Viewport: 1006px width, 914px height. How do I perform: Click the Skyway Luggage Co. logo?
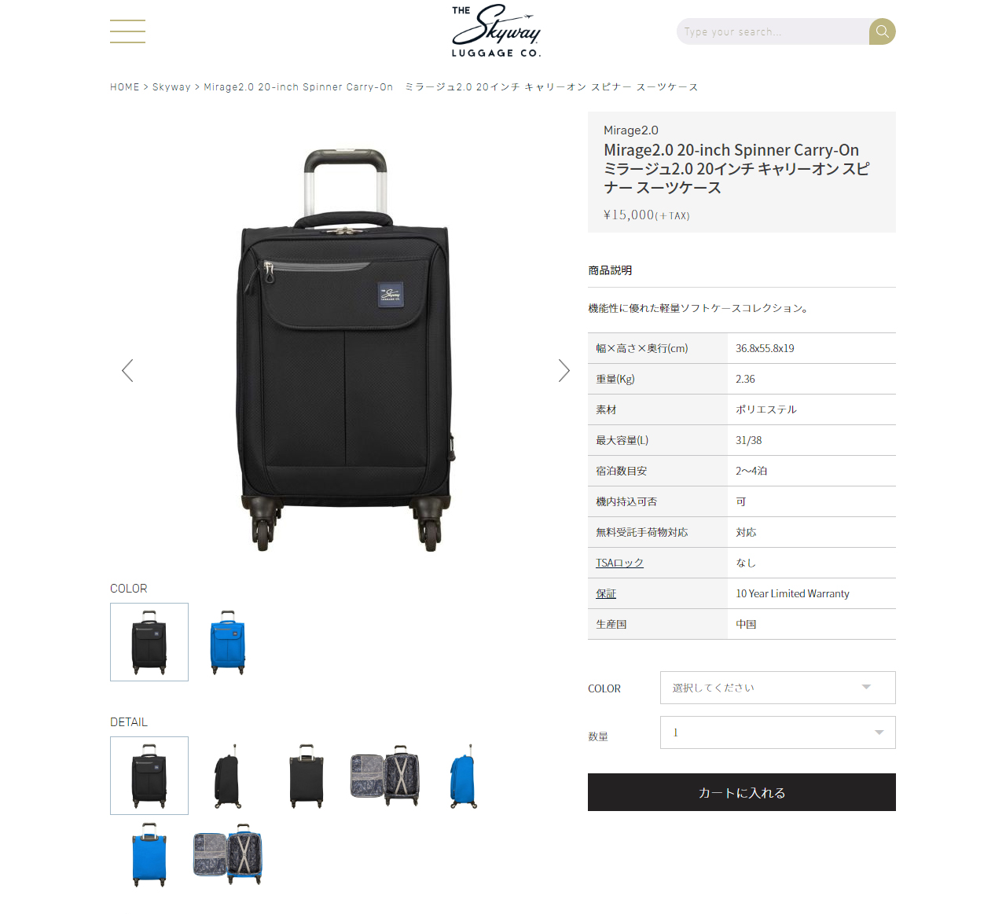[x=496, y=31]
